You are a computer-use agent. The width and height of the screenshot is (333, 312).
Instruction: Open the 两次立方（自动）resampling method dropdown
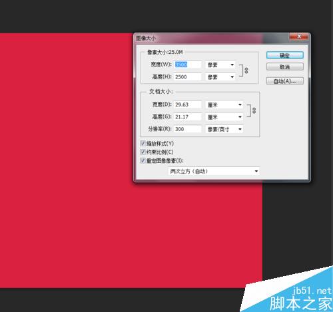pyautogui.click(x=214, y=171)
